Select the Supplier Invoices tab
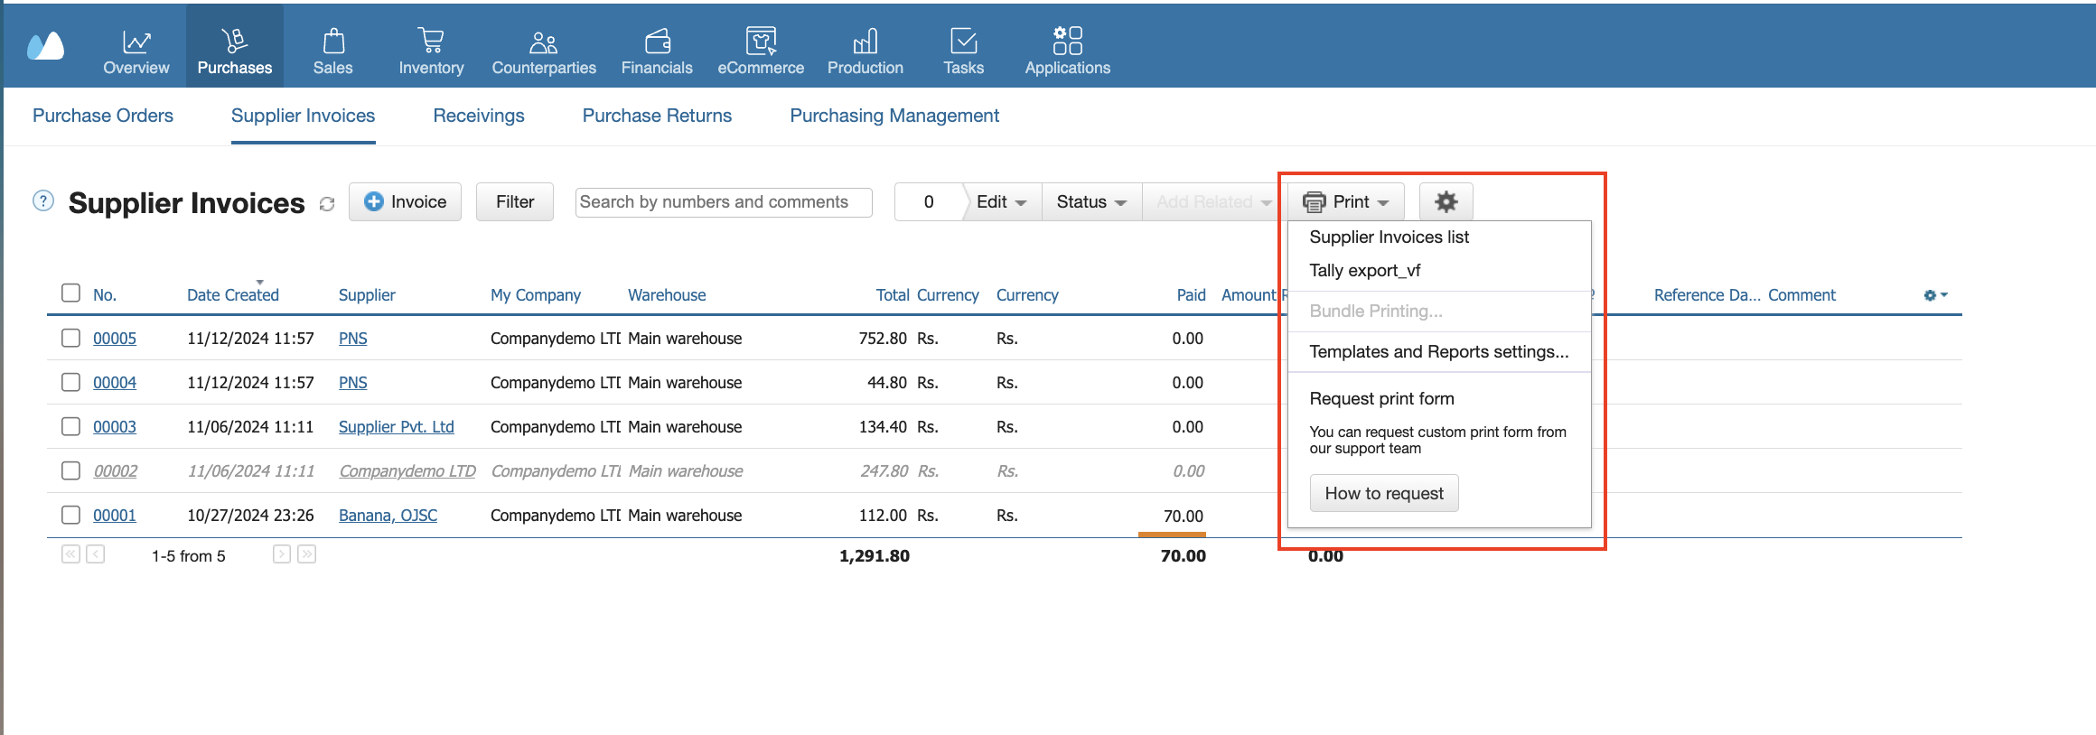2096x735 pixels. coord(303,116)
